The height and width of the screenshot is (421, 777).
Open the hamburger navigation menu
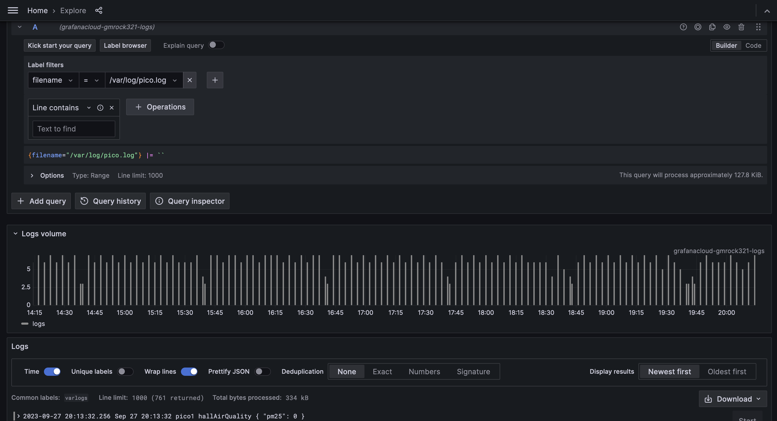point(13,11)
